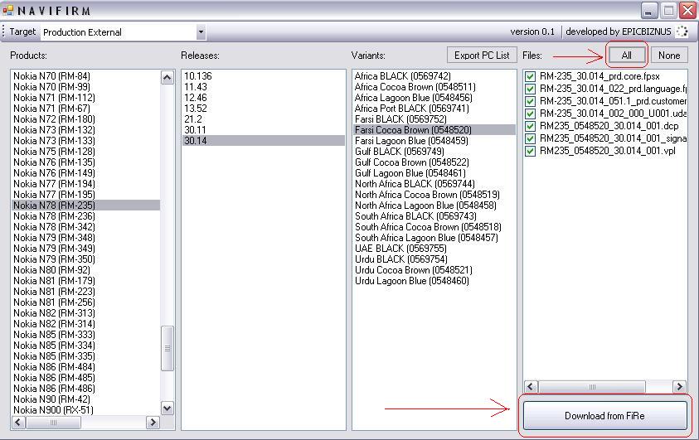The height and width of the screenshot is (440, 699).
Task: Select Africa Port BLACK (0569741) variant
Action: coord(434,109)
